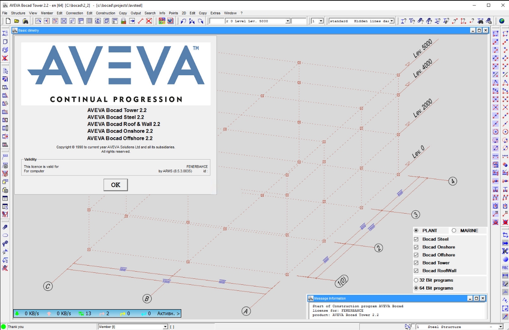Click the empty field right of level dropdown
This screenshot has width=509, height=330.
(x=299, y=21)
